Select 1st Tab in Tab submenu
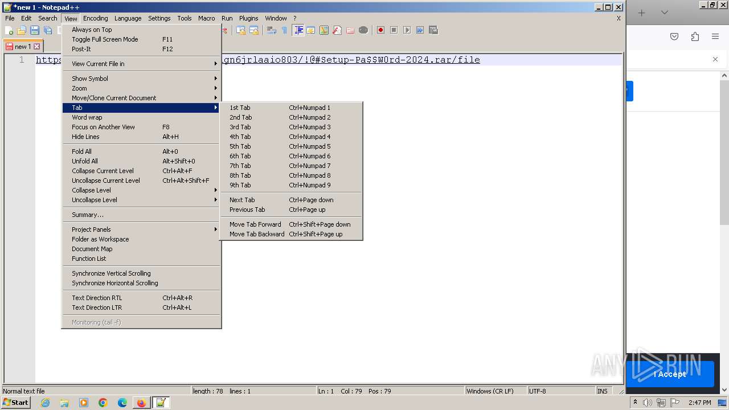729x410 pixels. tap(291, 108)
